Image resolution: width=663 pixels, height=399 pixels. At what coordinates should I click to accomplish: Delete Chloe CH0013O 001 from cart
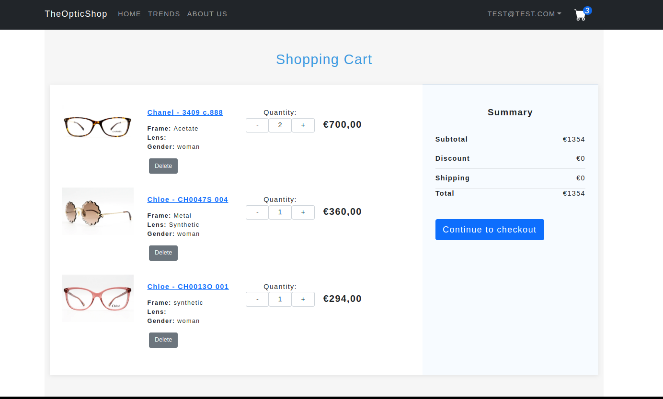(163, 340)
